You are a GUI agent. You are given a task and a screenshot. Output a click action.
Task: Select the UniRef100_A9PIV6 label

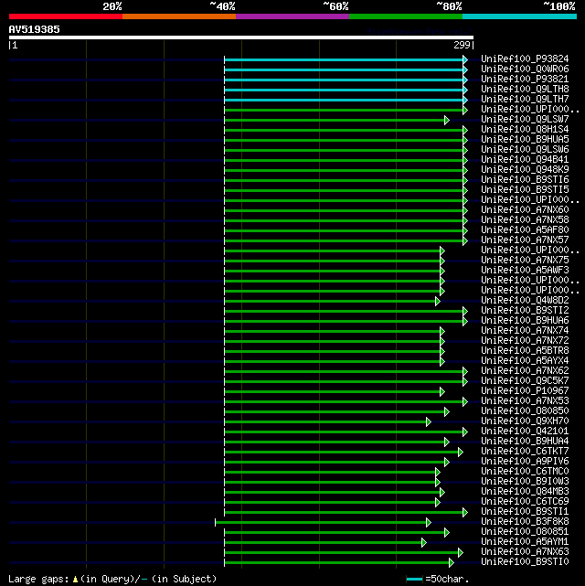(x=525, y=462)
